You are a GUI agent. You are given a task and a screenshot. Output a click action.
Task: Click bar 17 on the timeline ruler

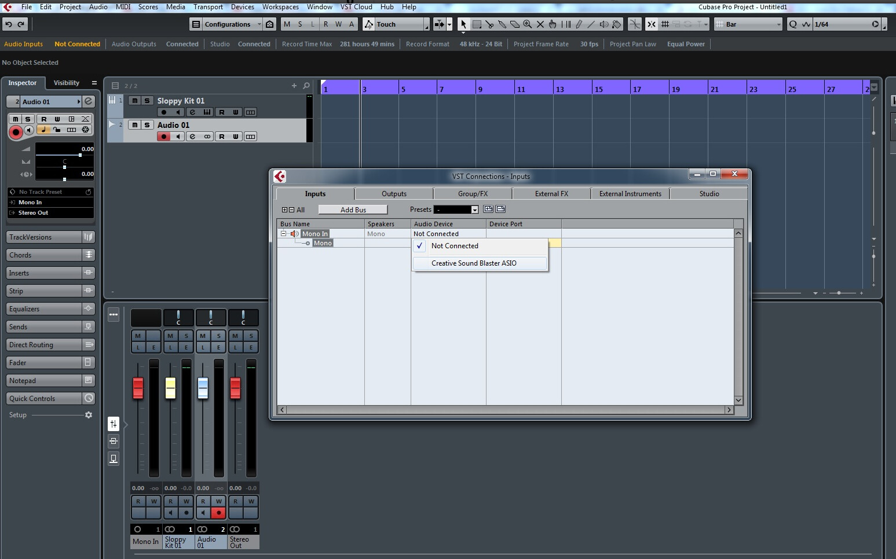(637, 89)
